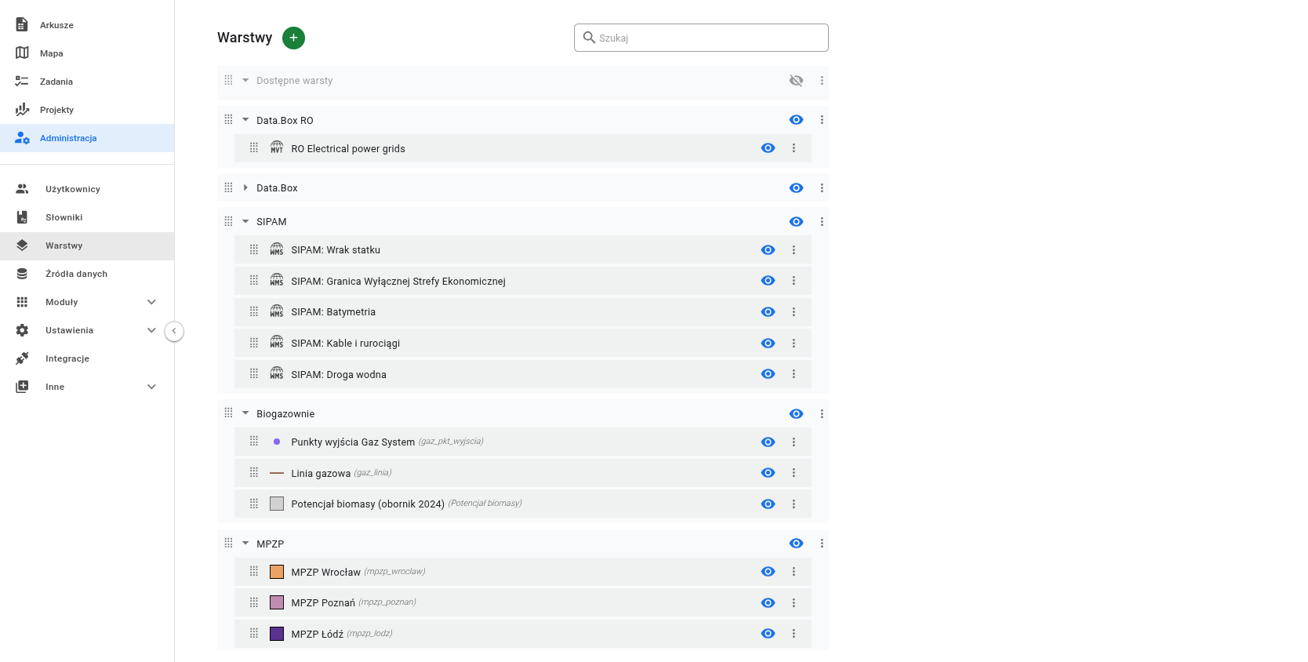Screen dimensions: 1308x662
Task: Collapse the SIPAM layer group
Action: [245, 222]
